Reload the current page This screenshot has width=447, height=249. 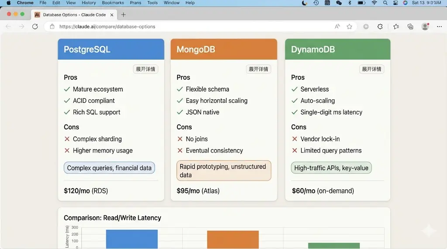pos(35,27)
